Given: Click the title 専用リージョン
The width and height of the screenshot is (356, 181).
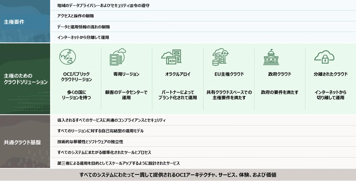Looking at the screenshot, I should (x=126, y=74).
